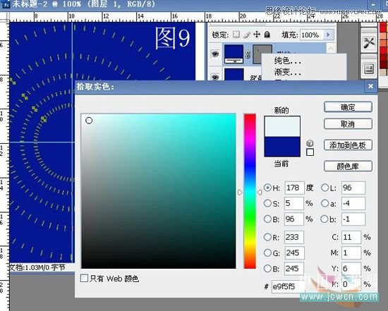Toggle lock image pixels brush icon
The height and width of the screenshot is (311, 388).
pyautogui.click(x=247, y=35)
